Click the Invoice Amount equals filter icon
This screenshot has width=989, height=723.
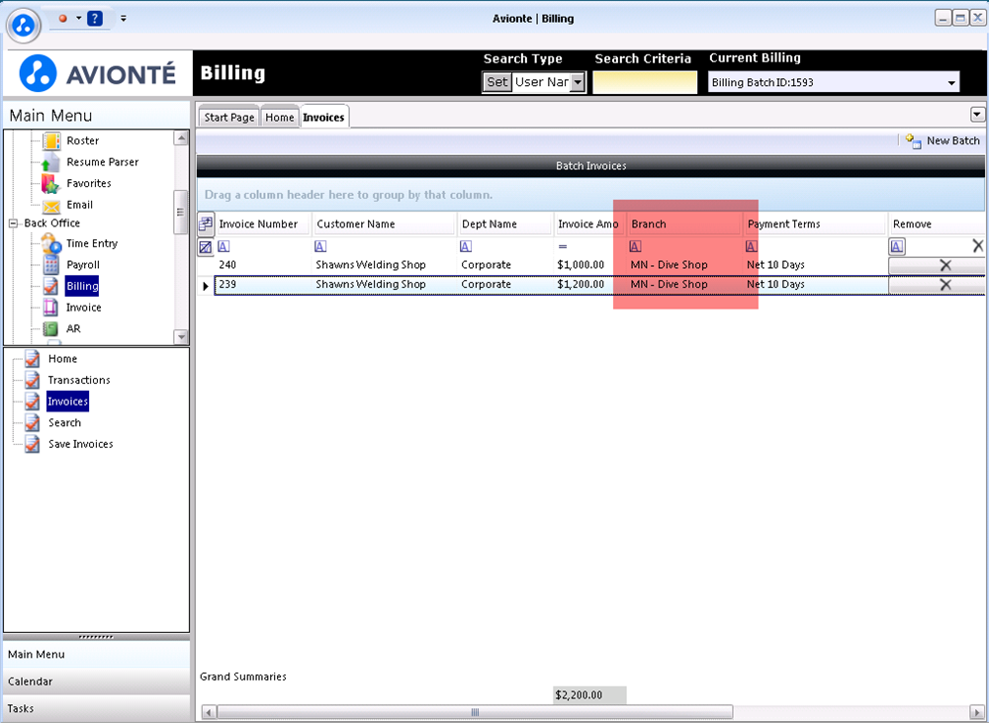(x=563, y=246)
